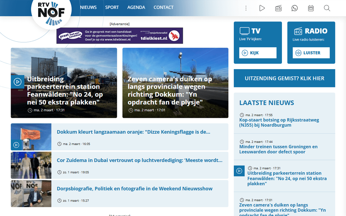Open the three-dot more options menu

point(246,8)
